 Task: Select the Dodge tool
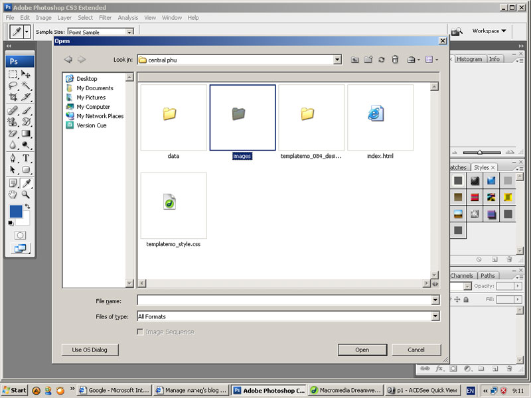point(26,145)
